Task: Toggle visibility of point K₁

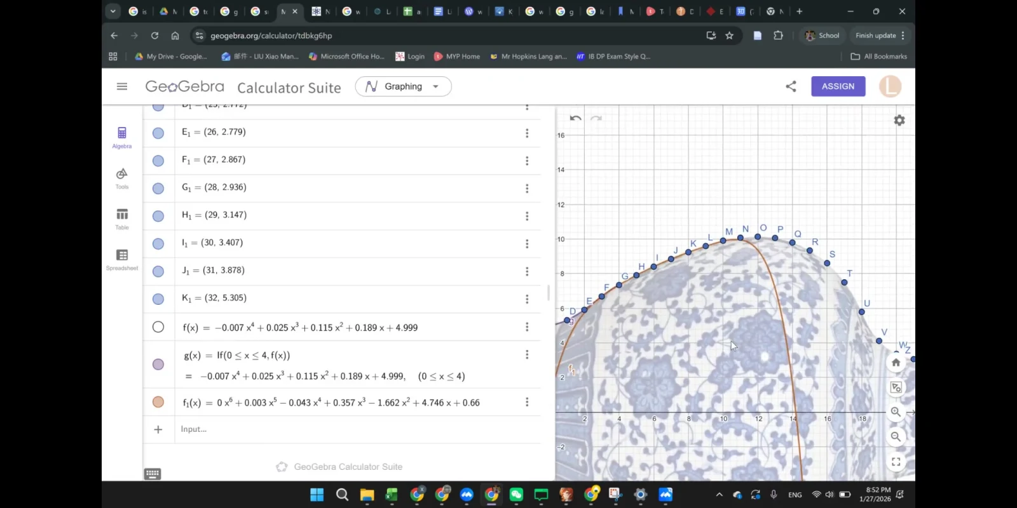Action: pos(158,298)
